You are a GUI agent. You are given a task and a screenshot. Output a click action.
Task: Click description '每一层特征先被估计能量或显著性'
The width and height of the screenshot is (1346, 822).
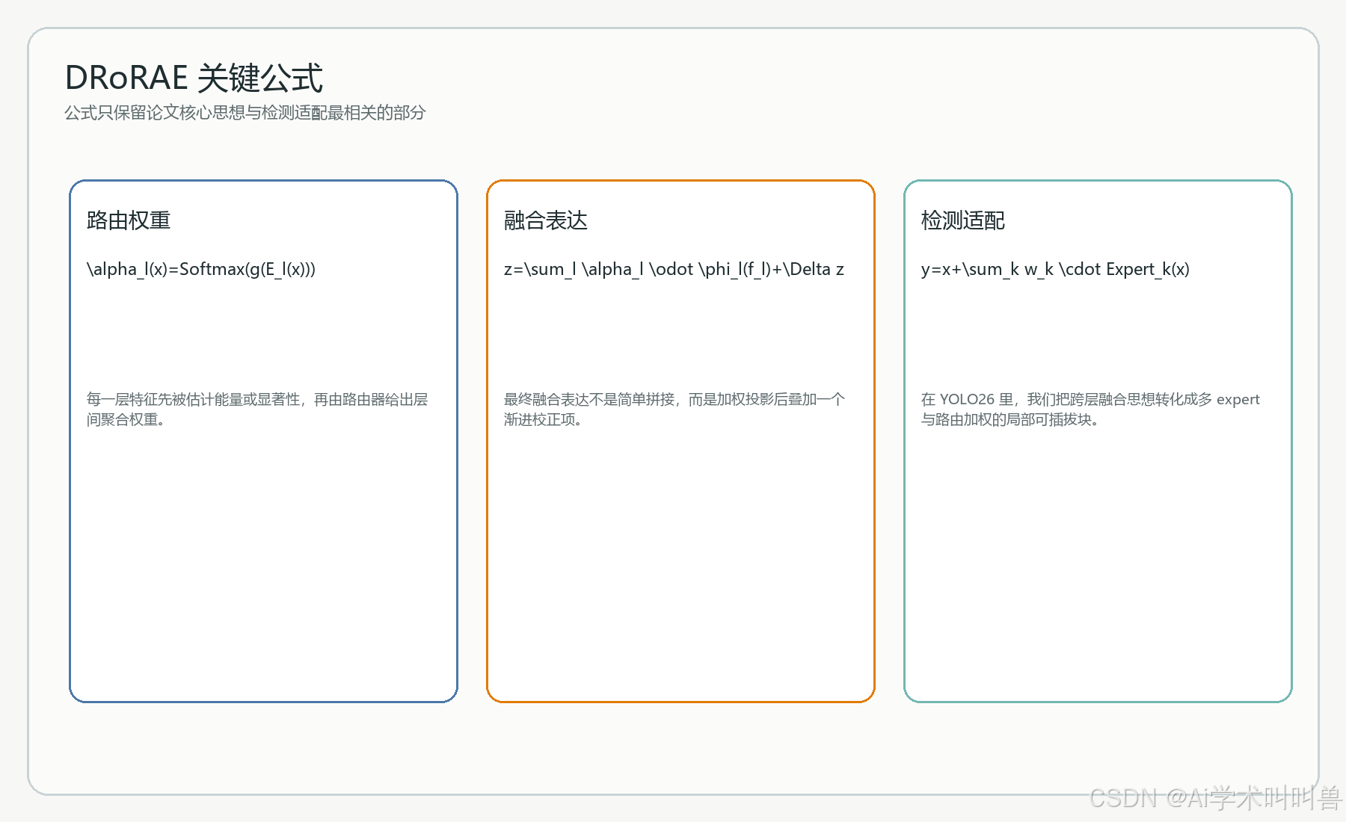pos(193,400)
